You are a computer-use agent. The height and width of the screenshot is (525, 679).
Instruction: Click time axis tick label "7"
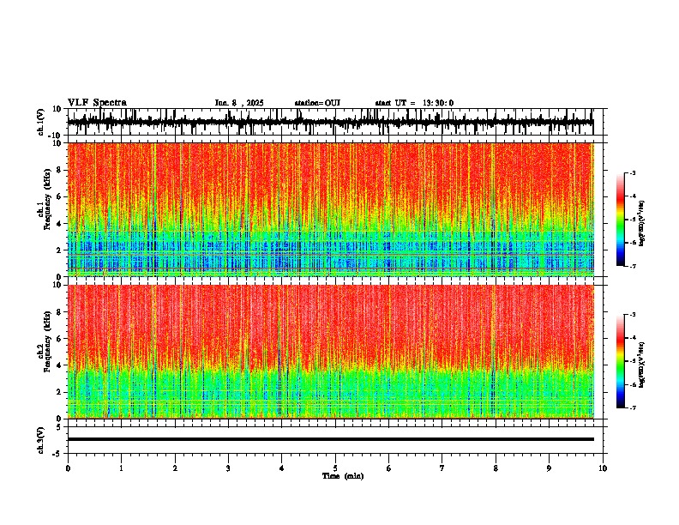pyautogui.click(x=442, y=468)
